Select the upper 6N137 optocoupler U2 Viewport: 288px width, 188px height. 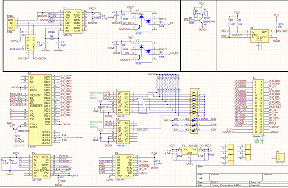(x=144, y=21)
